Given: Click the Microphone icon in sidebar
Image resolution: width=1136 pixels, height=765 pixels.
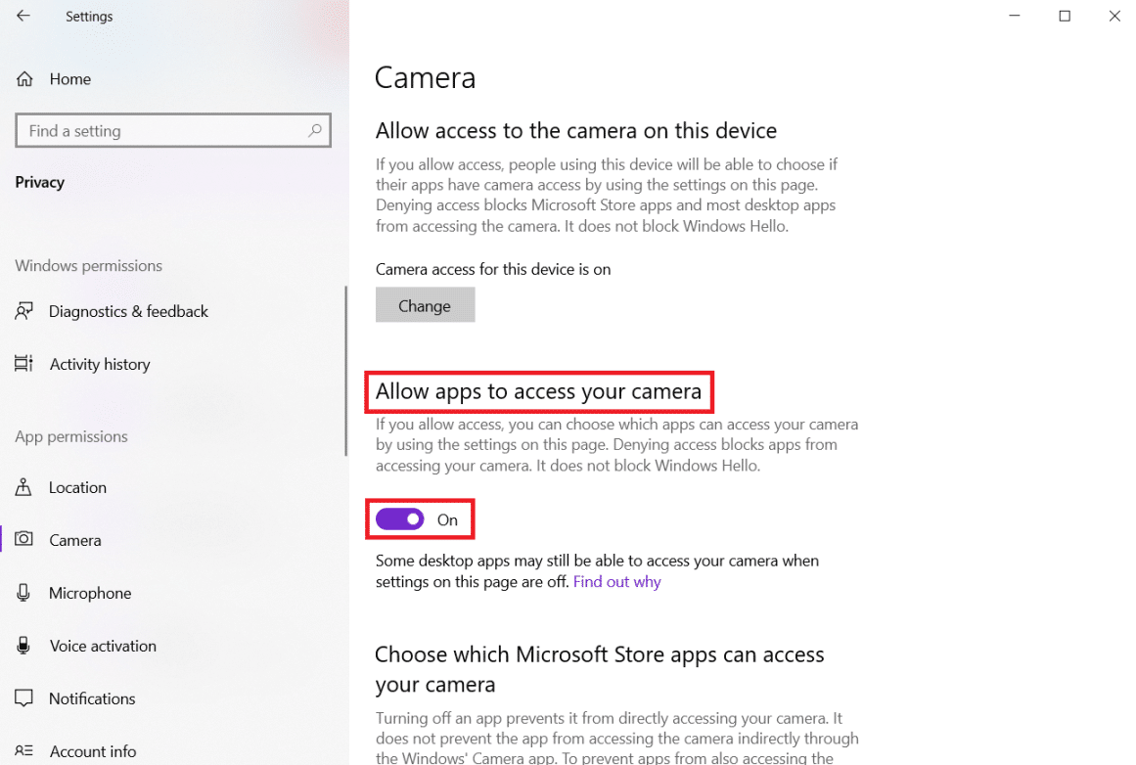Looking at the screenshot, I should click(x=23, y=593).
